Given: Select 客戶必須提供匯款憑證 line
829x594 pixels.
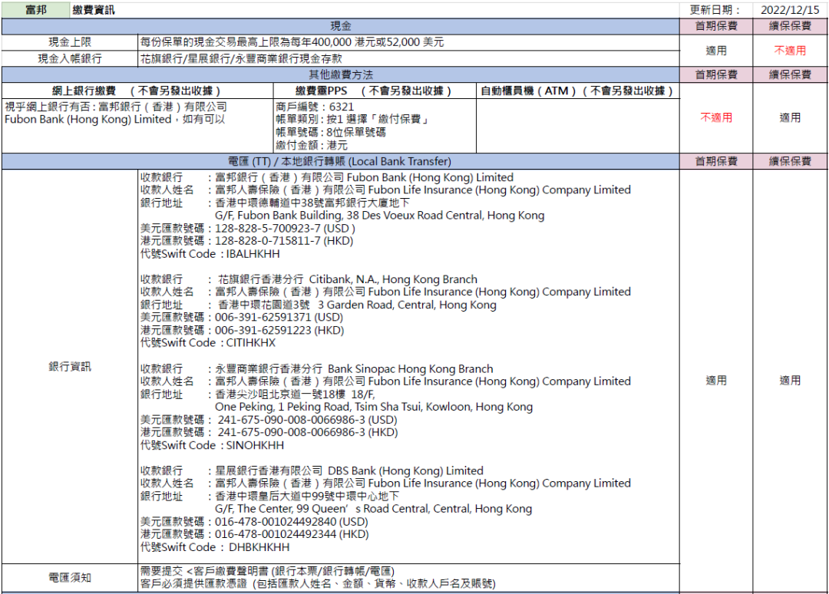Looking at the screenshot, I should pos(318,583).
